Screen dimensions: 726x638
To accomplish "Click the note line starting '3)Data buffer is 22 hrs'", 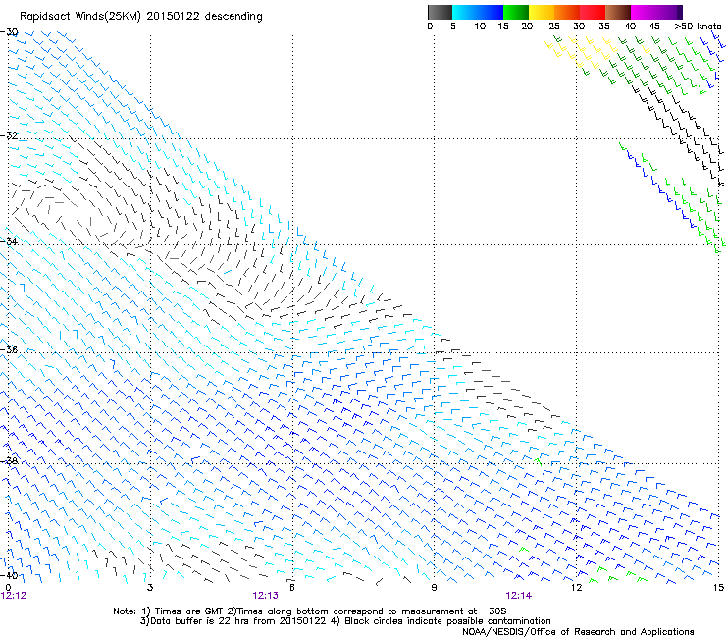I will click(x=345, y=621).
